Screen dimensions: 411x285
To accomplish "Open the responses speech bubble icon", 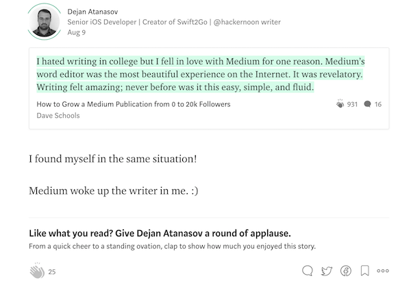I will pyautogui.click(x=308, y=271).
